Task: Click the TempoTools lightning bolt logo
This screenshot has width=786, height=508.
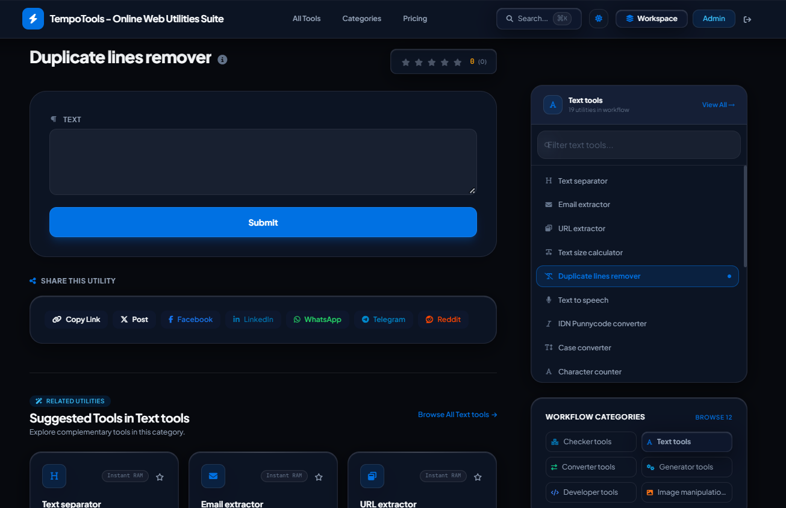Action: (x=33, y=19)
